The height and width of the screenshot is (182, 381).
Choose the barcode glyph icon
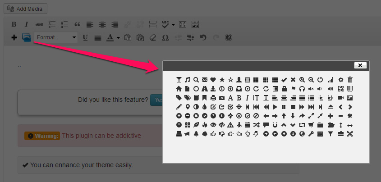click(350, 89)
